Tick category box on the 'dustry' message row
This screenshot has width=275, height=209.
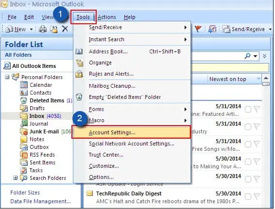point(248,127)
